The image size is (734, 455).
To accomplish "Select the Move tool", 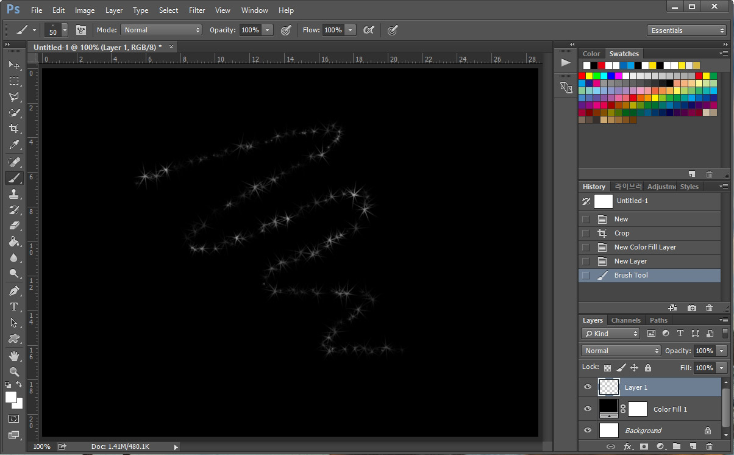I will tap(14, 65).
